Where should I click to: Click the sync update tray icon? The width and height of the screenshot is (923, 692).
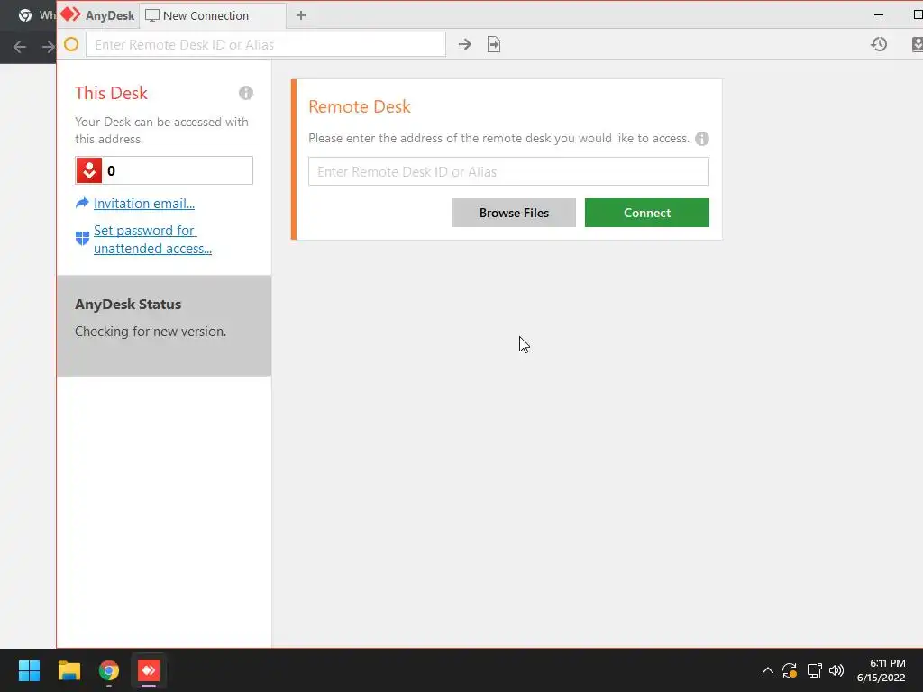coord(790,670)
